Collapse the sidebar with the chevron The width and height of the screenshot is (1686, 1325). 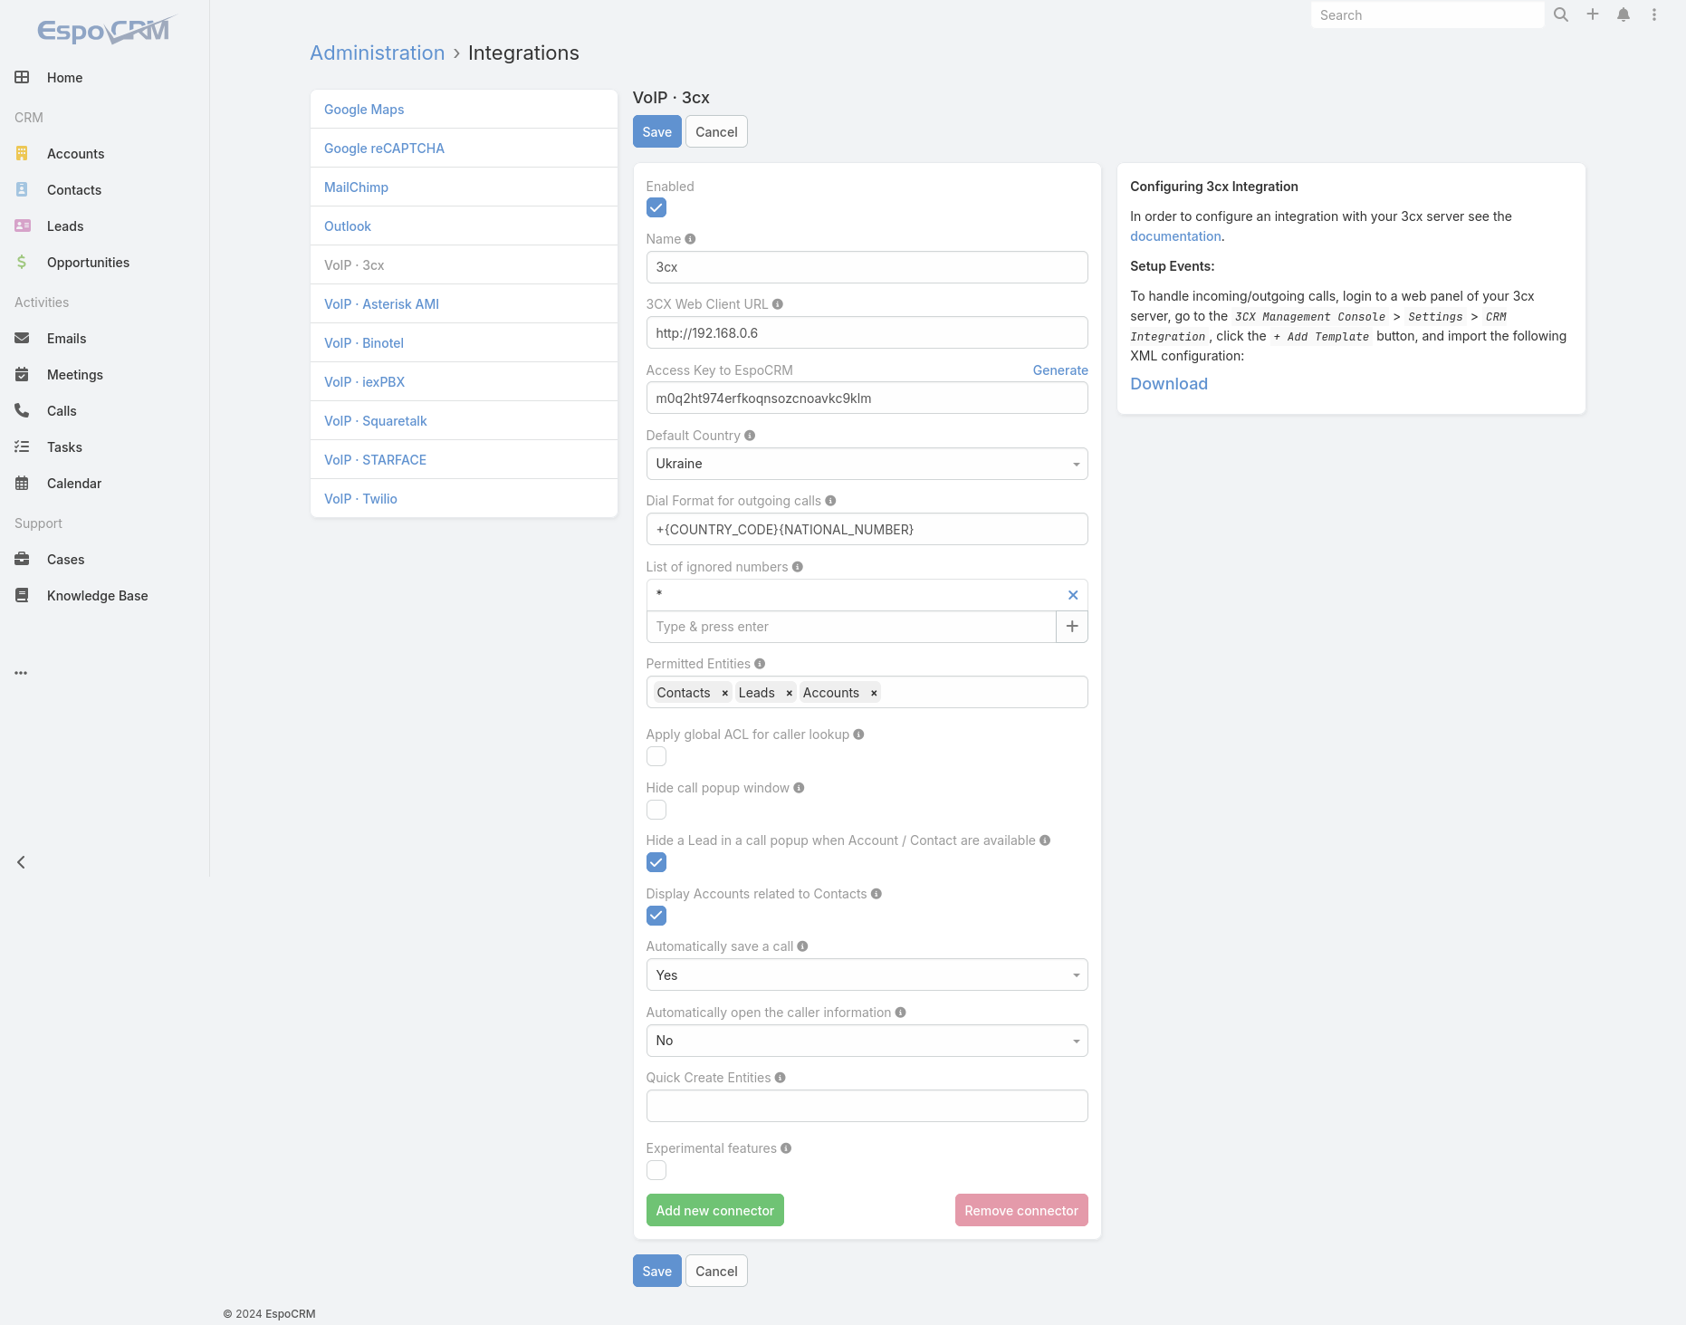(21, 862)
